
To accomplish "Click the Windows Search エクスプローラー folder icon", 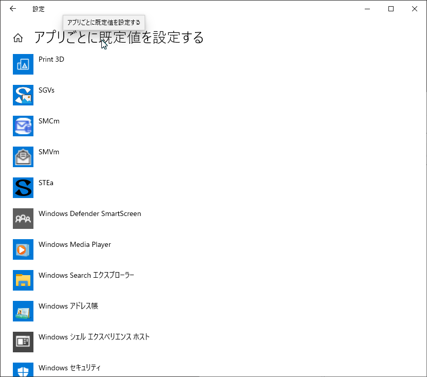I will click(x=23, y=280).
